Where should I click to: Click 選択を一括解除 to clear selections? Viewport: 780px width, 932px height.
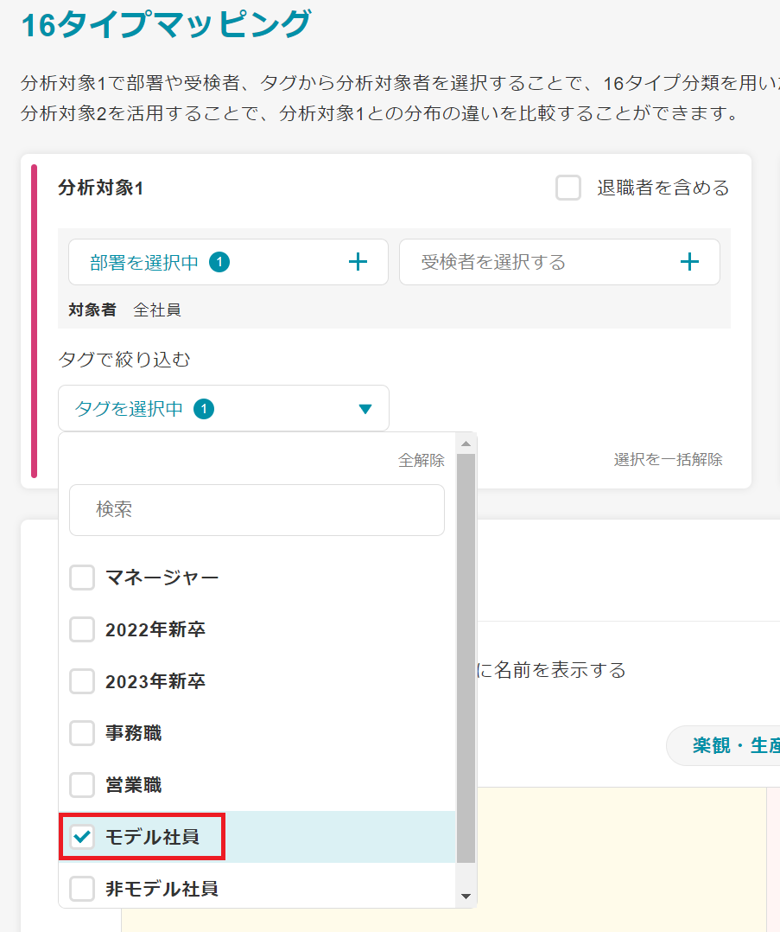(668, 460)
